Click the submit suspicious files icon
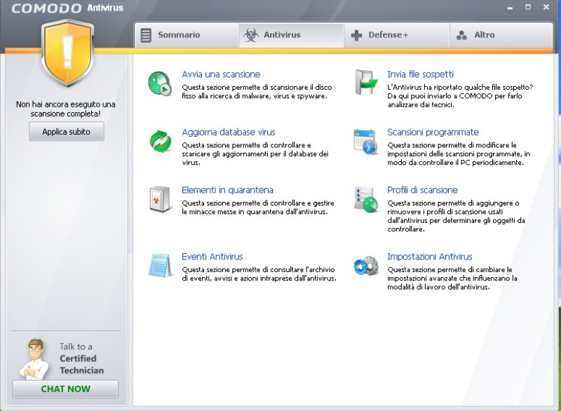The width and height of the screenshot is (561, 411). 366,83
